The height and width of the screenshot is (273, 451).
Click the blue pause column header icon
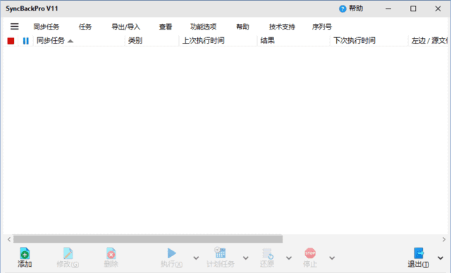click(26, 41)
